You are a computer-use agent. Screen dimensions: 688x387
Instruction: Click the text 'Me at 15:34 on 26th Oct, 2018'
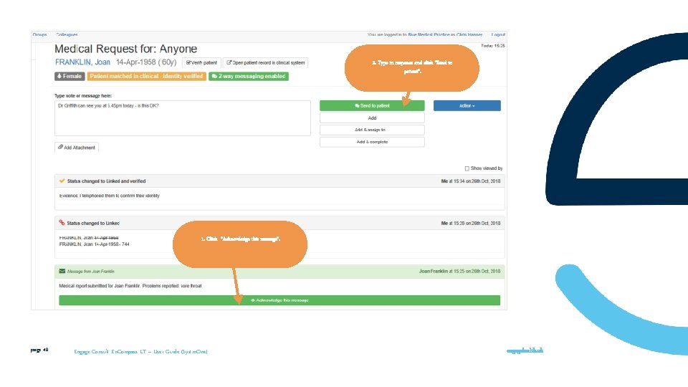(470, 181)
